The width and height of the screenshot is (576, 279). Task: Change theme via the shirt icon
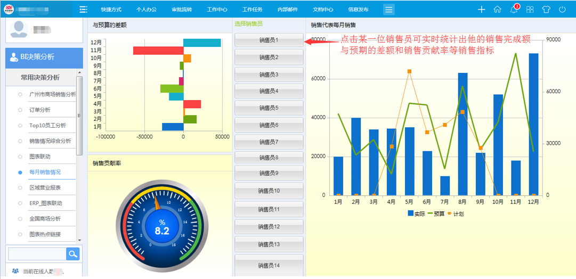click(546, 10)
